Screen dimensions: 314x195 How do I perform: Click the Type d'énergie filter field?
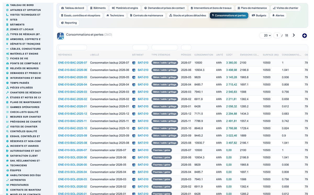pos(165,48)
